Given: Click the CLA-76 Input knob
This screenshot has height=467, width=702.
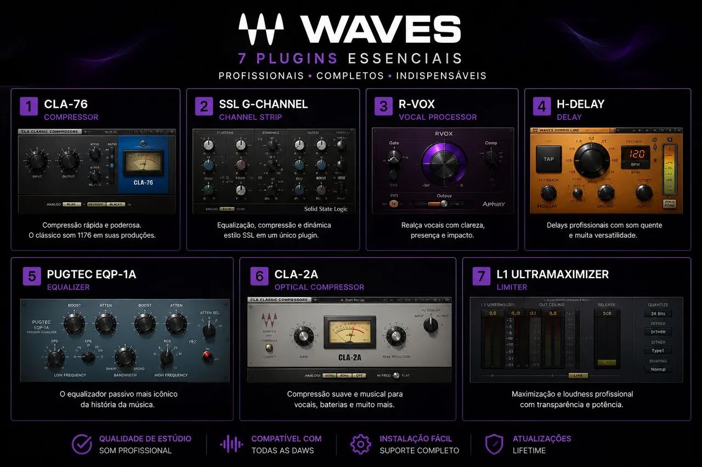Looking at the screenshot, I should pos(37,161).
